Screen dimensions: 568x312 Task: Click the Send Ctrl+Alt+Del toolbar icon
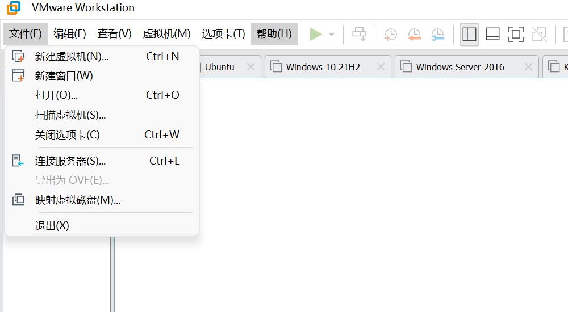tap(359, 34)
